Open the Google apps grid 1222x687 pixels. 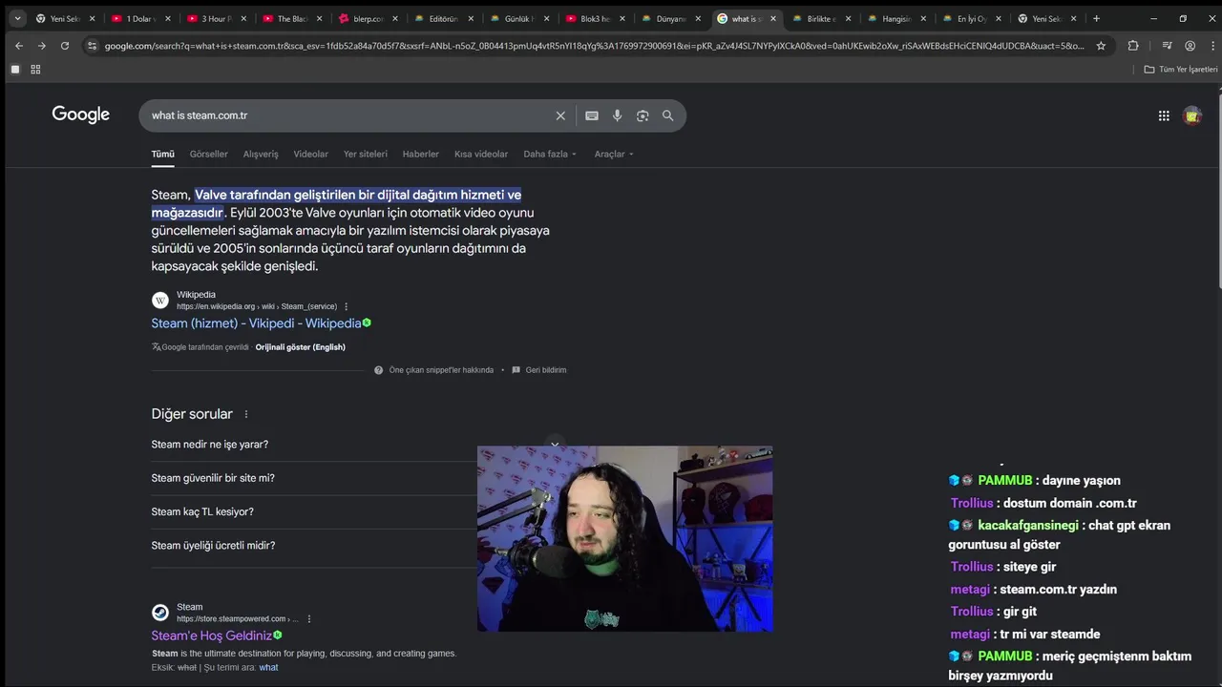coord(1164,115)
